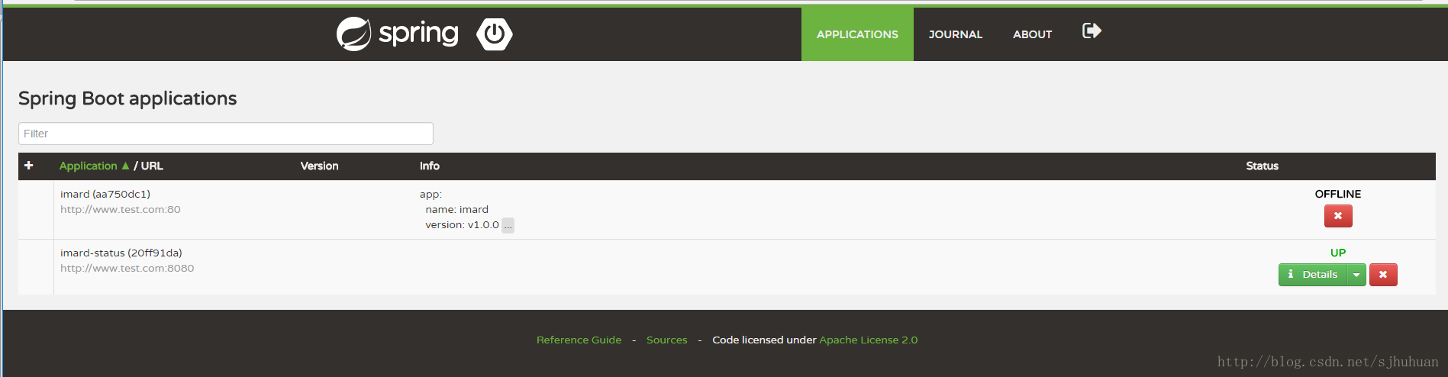Sort by Version column header
The width and height of the screenshot is (1448, 377).
pyautogui.click(x=319, y=166)
